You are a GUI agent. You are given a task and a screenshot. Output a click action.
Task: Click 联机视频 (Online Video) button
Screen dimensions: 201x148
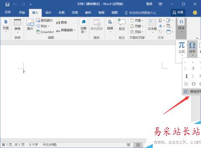[96, 25]
